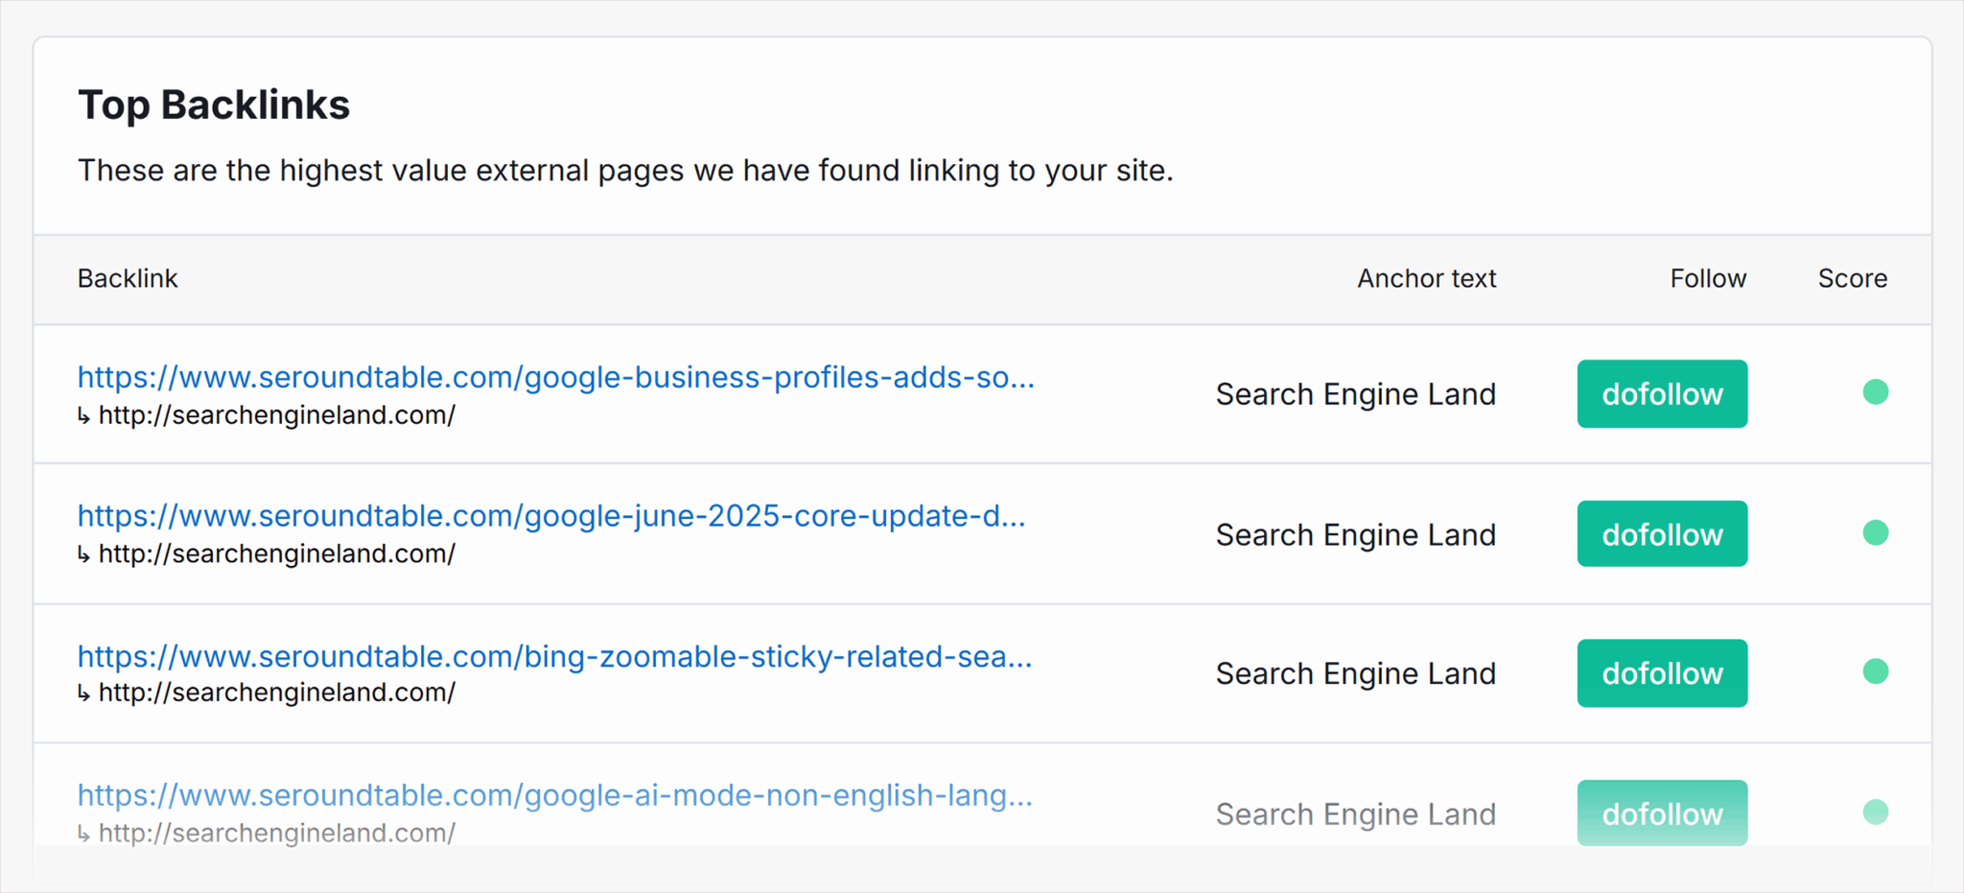Click the score indicator for the june-2025-core-update row
This screenshot has height=893, width=1964.
coord(1875,532)
